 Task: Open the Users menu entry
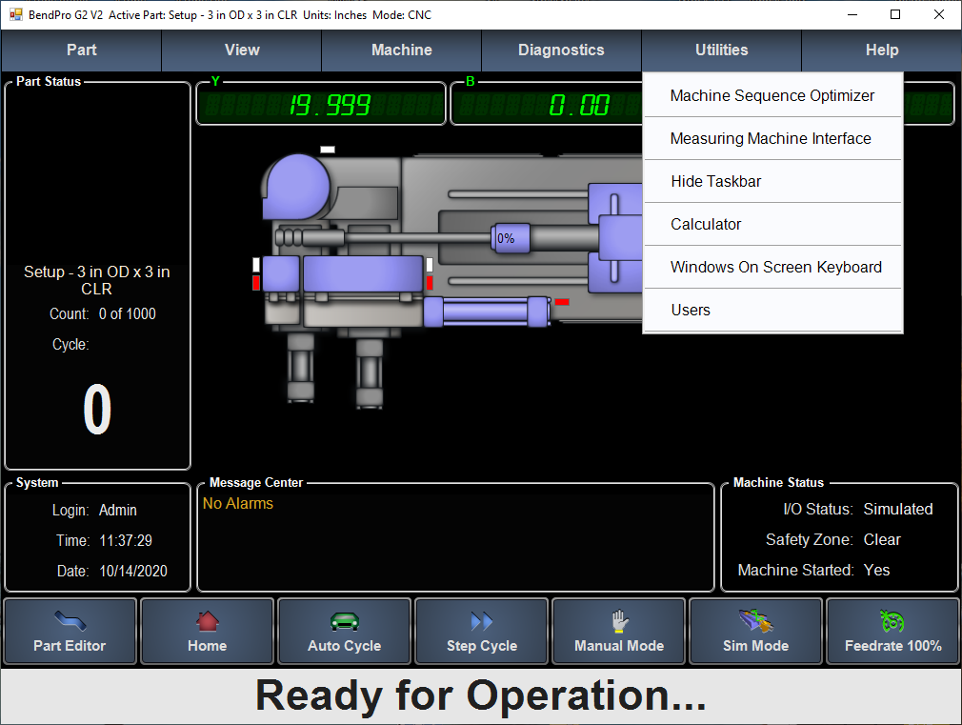coord(690,310)
